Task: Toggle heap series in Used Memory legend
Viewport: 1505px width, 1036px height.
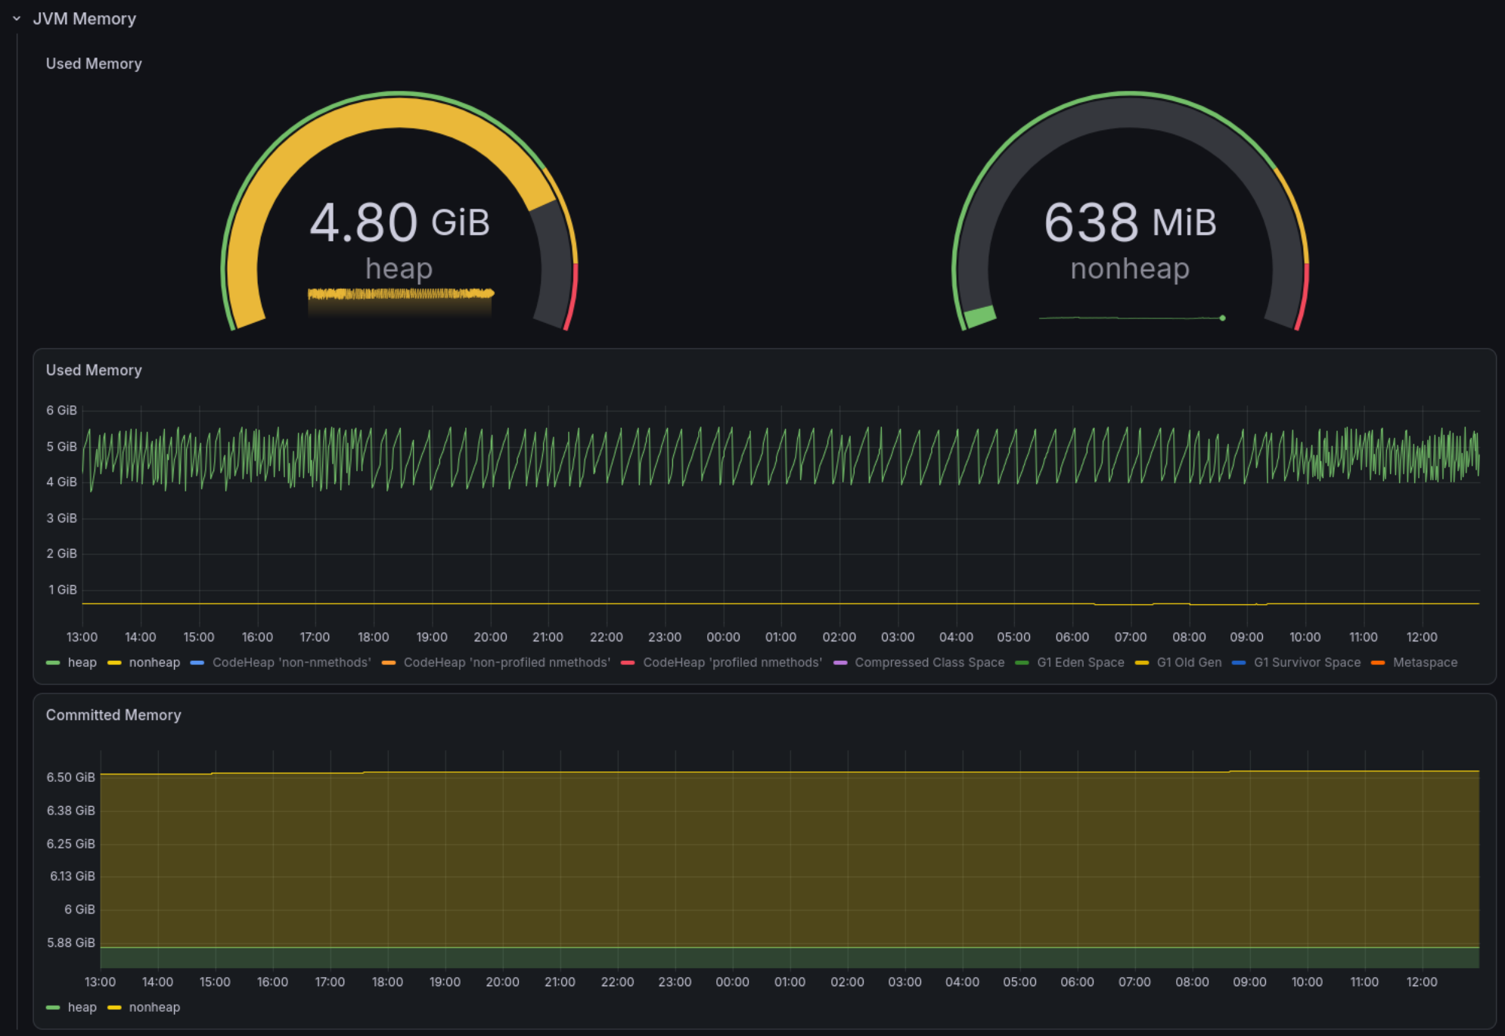Action: point(82,662)
